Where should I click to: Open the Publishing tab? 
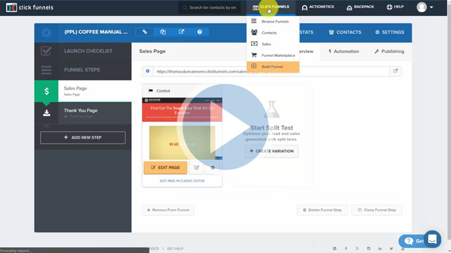click(x=389, y=51)
